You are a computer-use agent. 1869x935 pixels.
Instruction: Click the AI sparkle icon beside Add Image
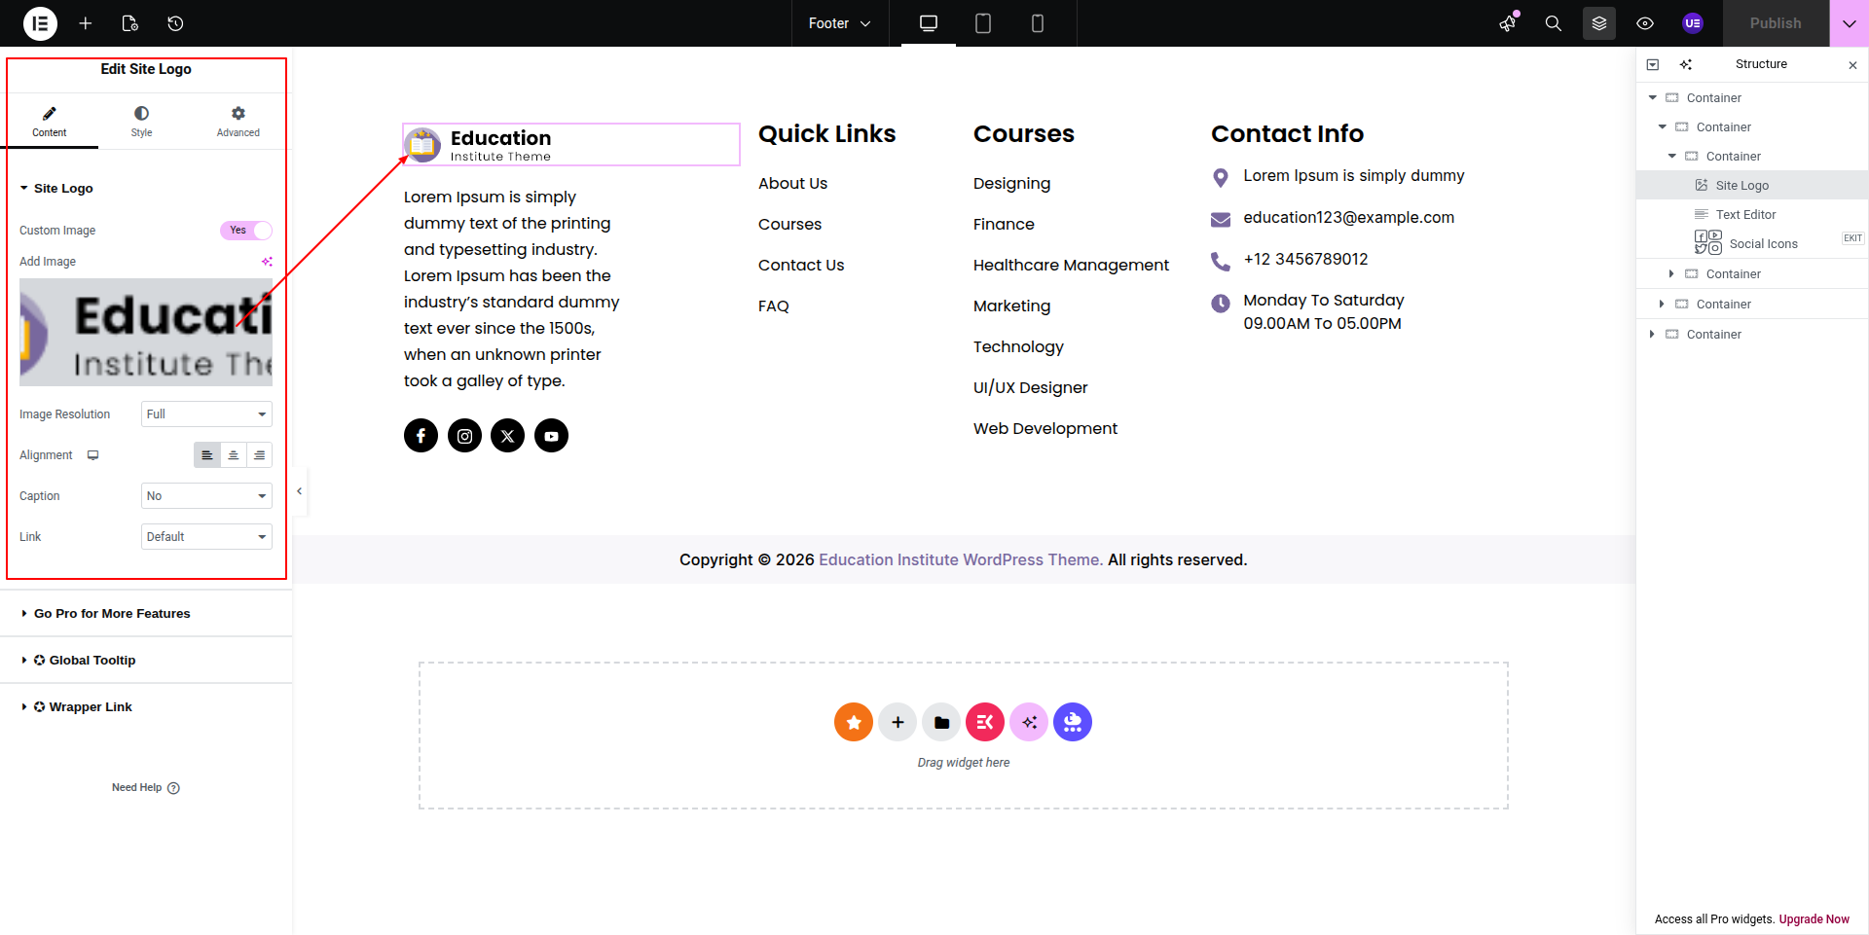(266, 262)
